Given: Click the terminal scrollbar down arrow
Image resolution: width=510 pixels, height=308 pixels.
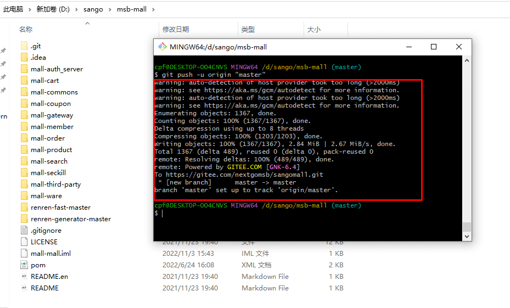Looking at the screenshot, I should [x=467, y=237].
